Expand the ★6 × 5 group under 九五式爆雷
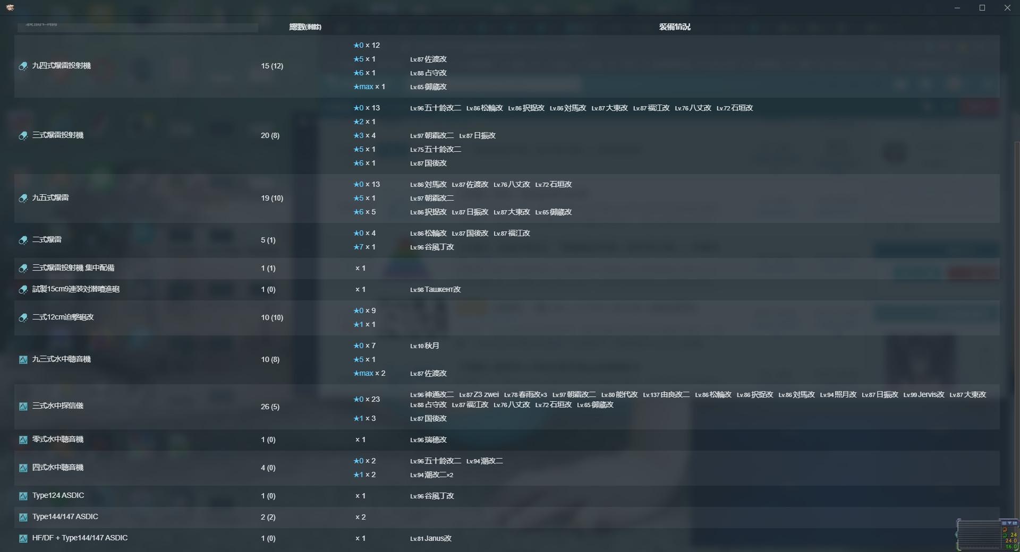 tap(363, 212)
